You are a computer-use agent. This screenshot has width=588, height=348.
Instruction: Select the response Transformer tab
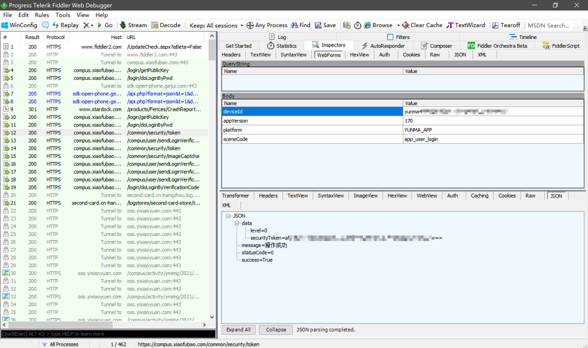[235, 196]
